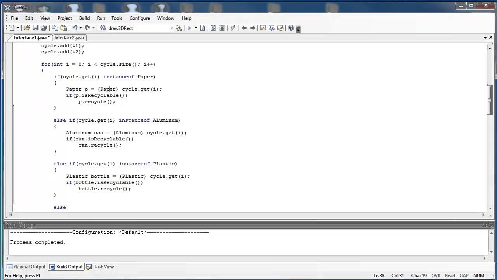Click the editor horizontal scroll right arrow
The image size is (497, 280).
point(483,215)
